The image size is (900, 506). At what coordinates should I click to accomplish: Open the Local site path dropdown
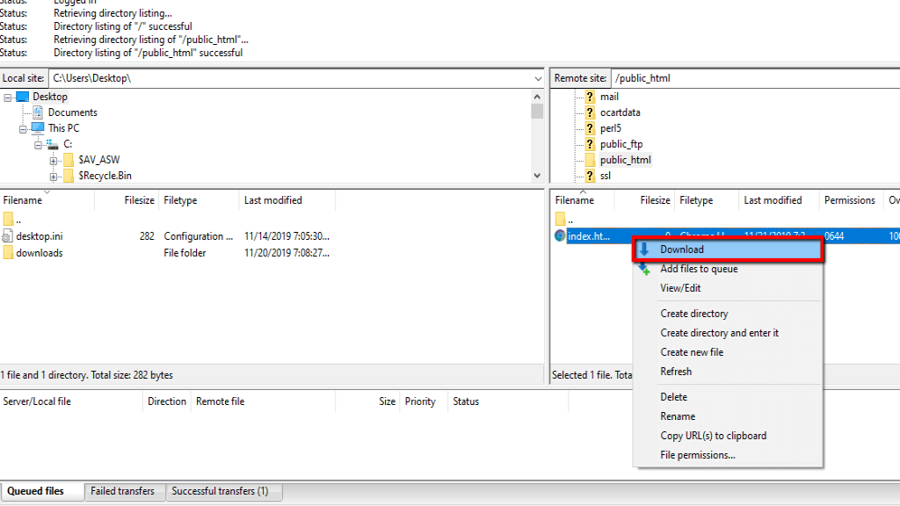point(538,78)
